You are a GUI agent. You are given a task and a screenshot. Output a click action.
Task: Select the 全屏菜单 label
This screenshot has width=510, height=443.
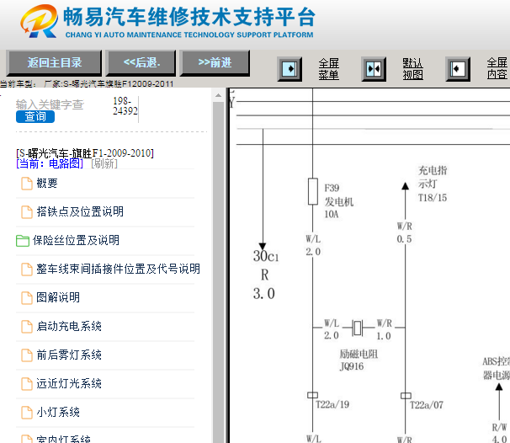[x=328, y=69]
